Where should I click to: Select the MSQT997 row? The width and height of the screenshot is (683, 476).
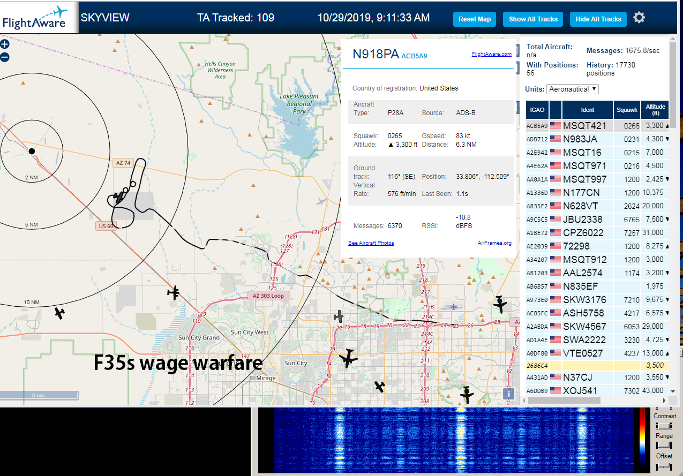[x=597, y=179]
